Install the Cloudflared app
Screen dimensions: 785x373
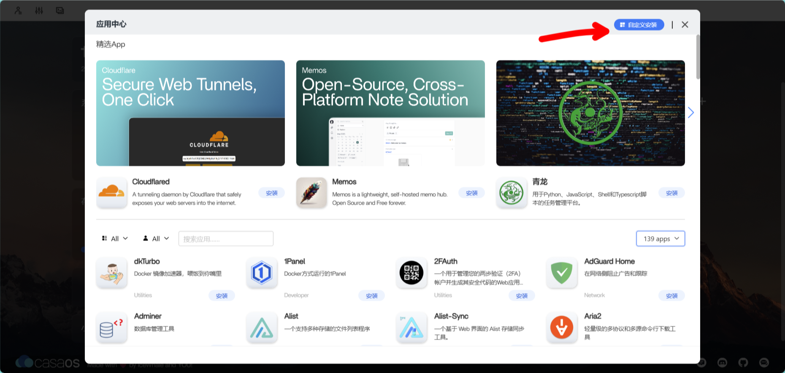click(271, 193)
